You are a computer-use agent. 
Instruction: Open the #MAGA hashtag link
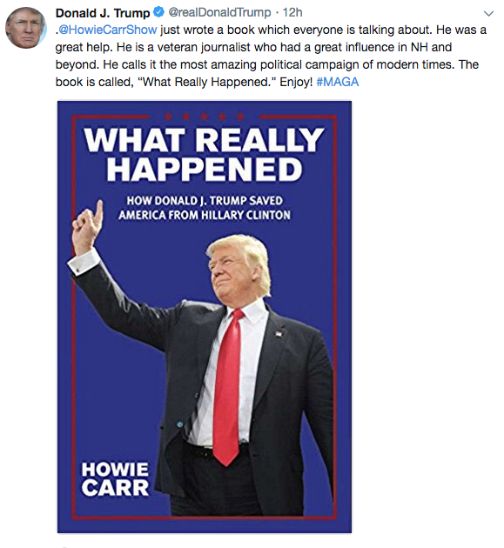click(x=338, y=82)
